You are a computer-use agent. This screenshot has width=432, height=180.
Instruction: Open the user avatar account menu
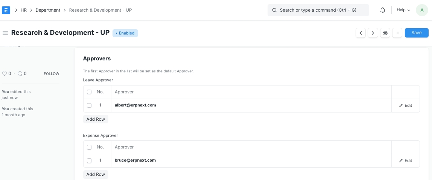click(422, 10)
